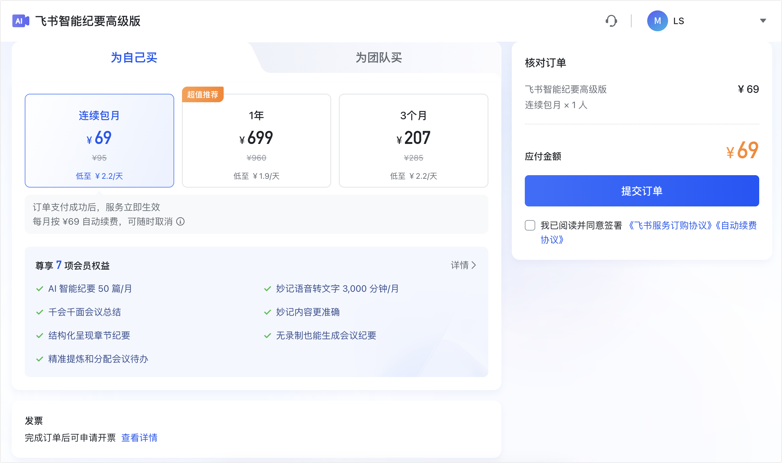Click the 订单支付成功后，服务立即生效 text
This screenshot has height=463, width=782.
(x=96, y=207)
